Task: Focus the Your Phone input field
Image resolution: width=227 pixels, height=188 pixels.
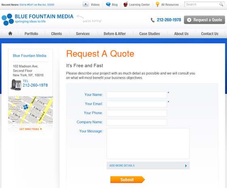Action: click(x=137, y=113)
